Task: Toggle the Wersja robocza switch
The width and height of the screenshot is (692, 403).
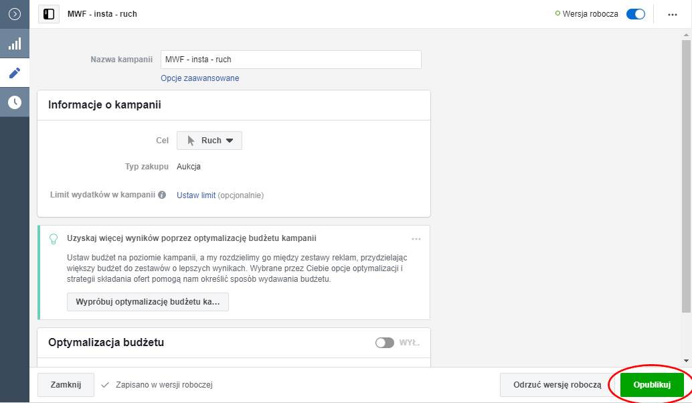Action: tap(635, 14)
